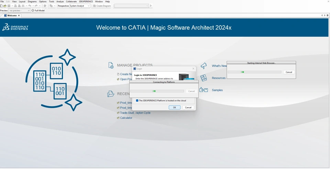Expand the Undo history dropdown arrow
330x169 pixels.
(x=33, y=6)
